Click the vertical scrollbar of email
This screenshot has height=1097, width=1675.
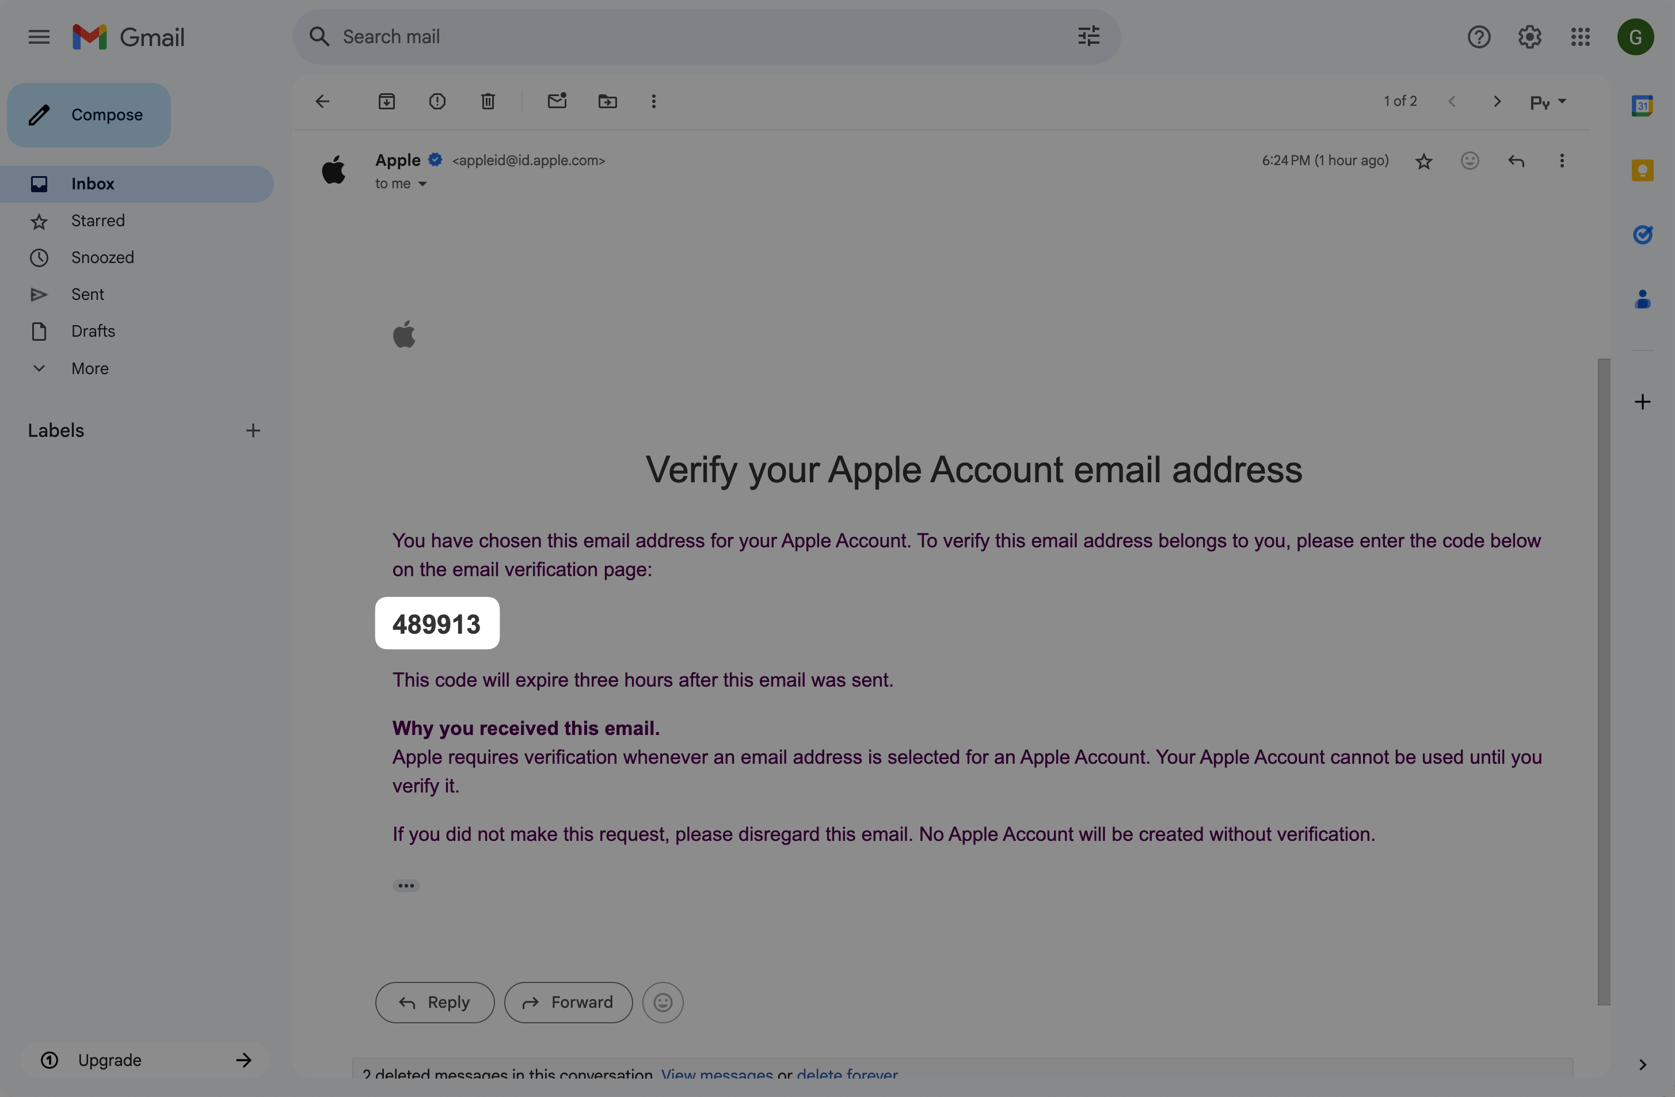point(1603,681)
